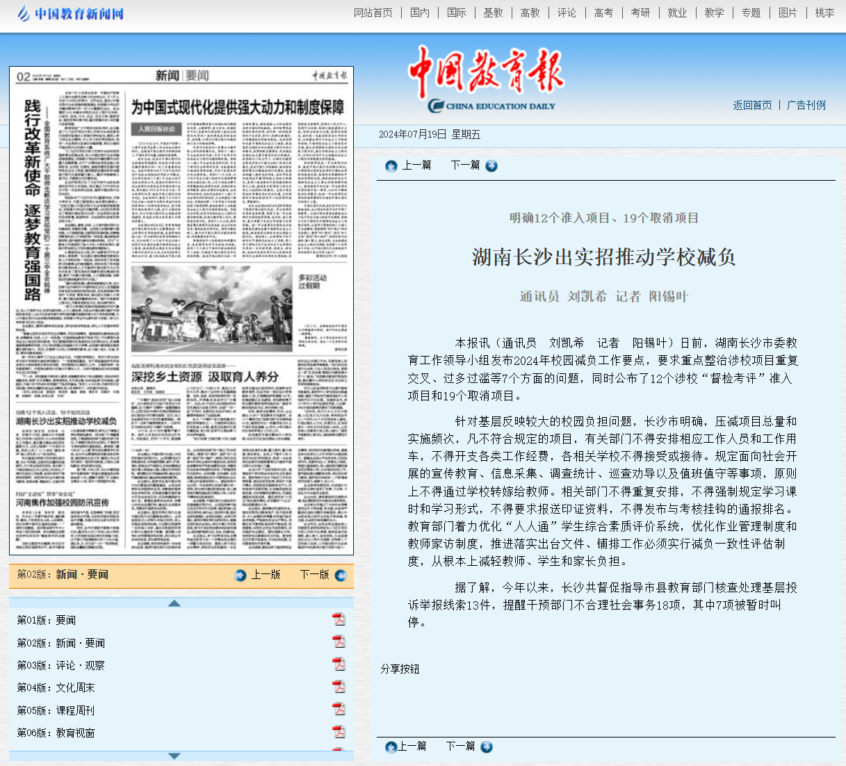Click the arrow icon before bottom 上一篇
This screenshot has height=766, width=846.
(391, 747)
